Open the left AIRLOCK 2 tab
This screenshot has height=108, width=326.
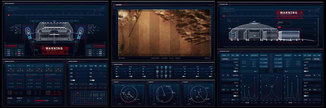coord(255,55)
